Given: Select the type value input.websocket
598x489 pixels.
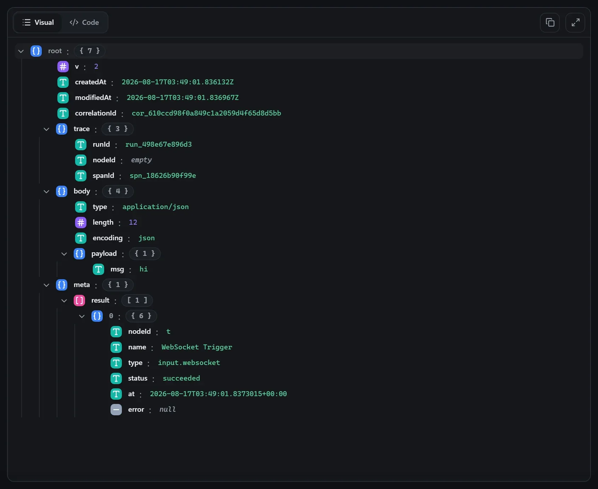Looking at the screenshot, I should 189,362.
